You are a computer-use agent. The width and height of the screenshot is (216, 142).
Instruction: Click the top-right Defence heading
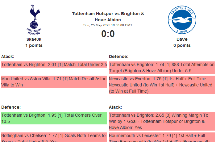118,56
